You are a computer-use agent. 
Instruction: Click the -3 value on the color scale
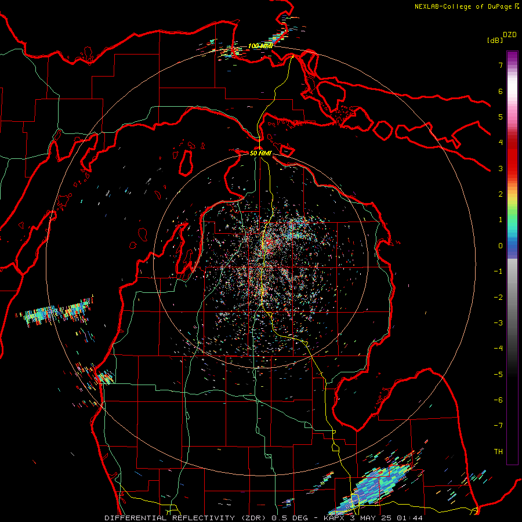tap(498, 323)
